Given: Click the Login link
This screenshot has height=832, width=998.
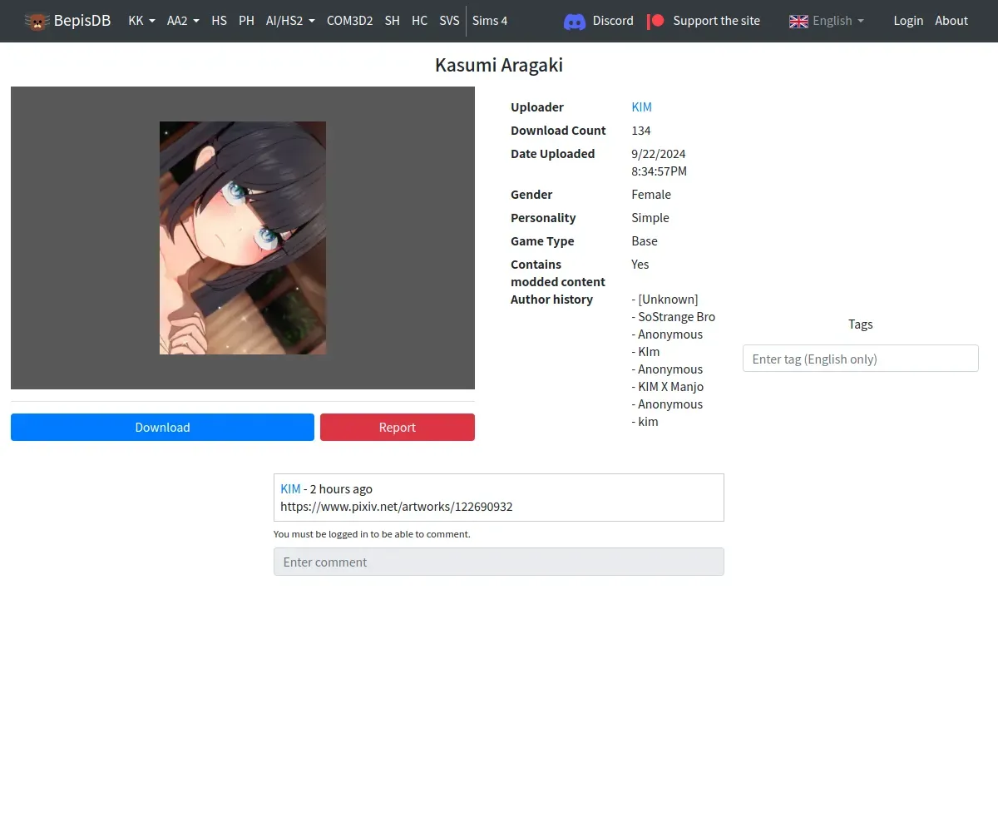Looking at the screenshot, I should [908, 21].
